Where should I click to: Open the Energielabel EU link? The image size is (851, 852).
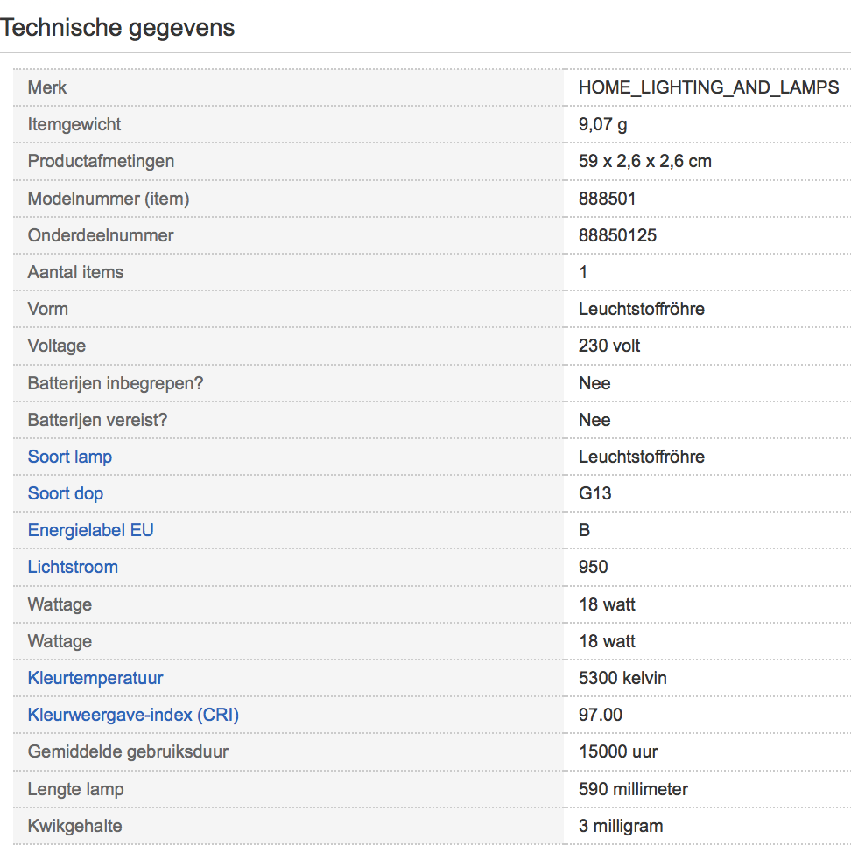(x=91, y=530)
